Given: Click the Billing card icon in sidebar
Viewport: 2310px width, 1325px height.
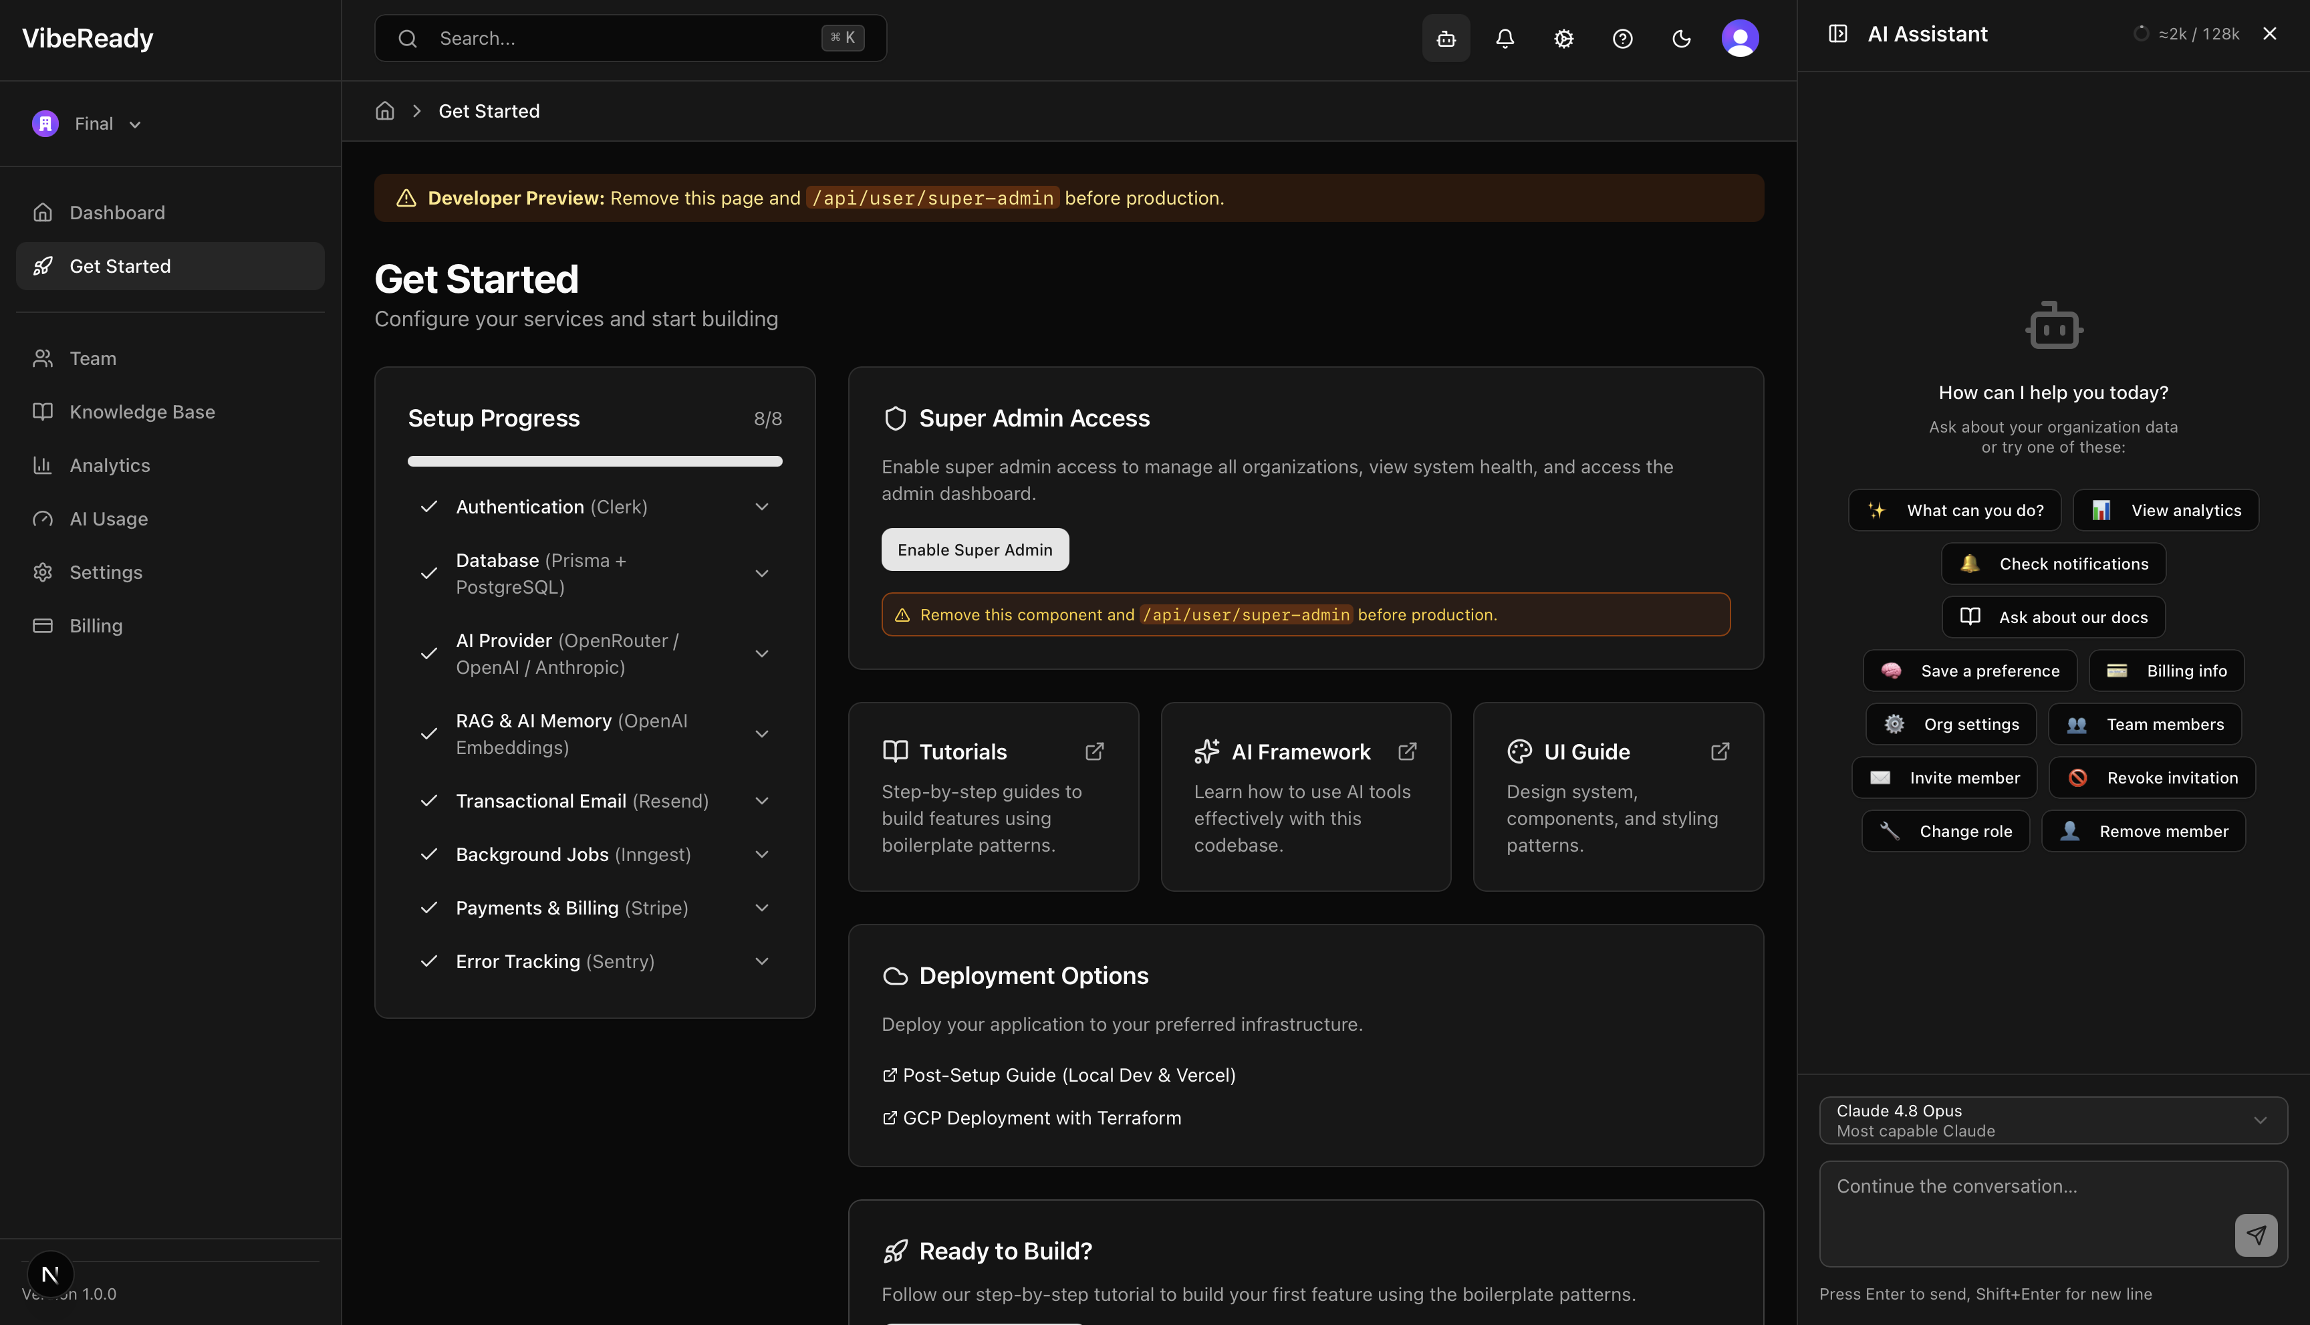Looking at the screenshot, I should 43,625.
